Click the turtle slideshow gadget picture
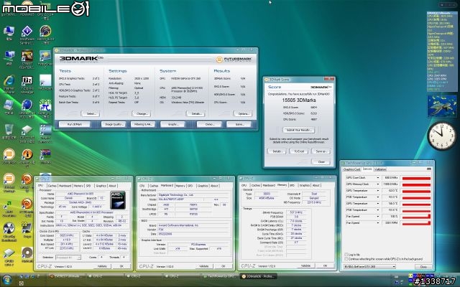The image size is (460, 287). pos(442,106)
